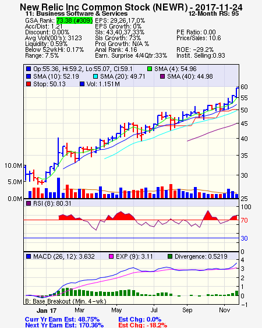Click the 'Discount: 0.00%' value
The width and height of the screenshot is (262, 328).
(x=47, y=32)
